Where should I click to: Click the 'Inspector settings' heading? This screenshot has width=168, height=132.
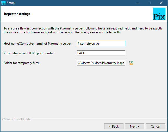pyautogui.click(x=17, y=14)
